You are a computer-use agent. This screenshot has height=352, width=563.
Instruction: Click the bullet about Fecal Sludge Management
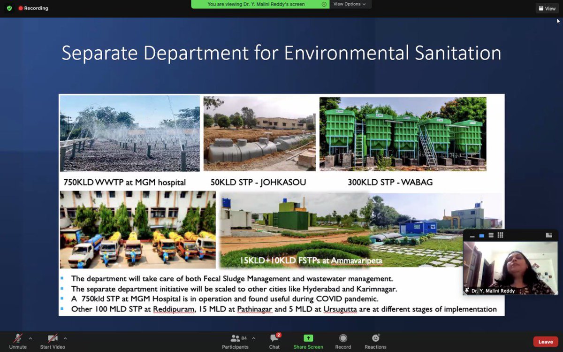pyautogui.click(x=232, y=278)
